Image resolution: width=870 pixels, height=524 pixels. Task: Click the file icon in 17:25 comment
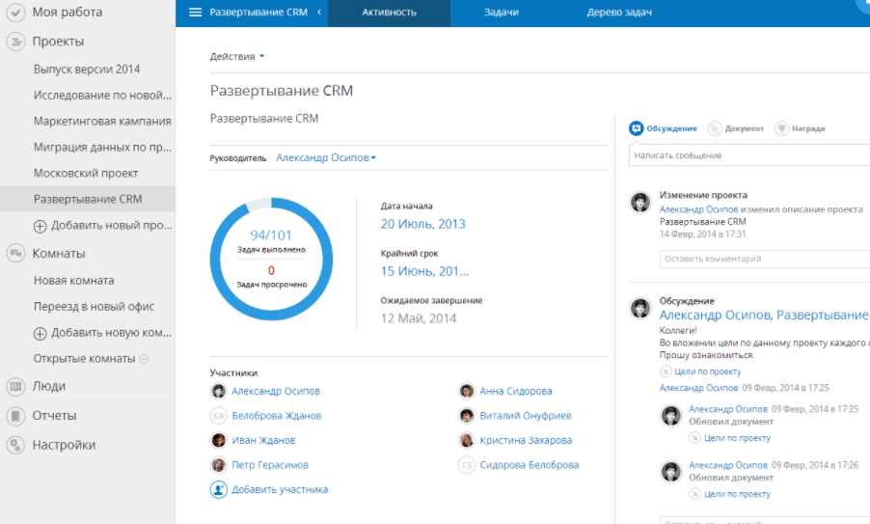pyautogui.click(x=694, y=438)
